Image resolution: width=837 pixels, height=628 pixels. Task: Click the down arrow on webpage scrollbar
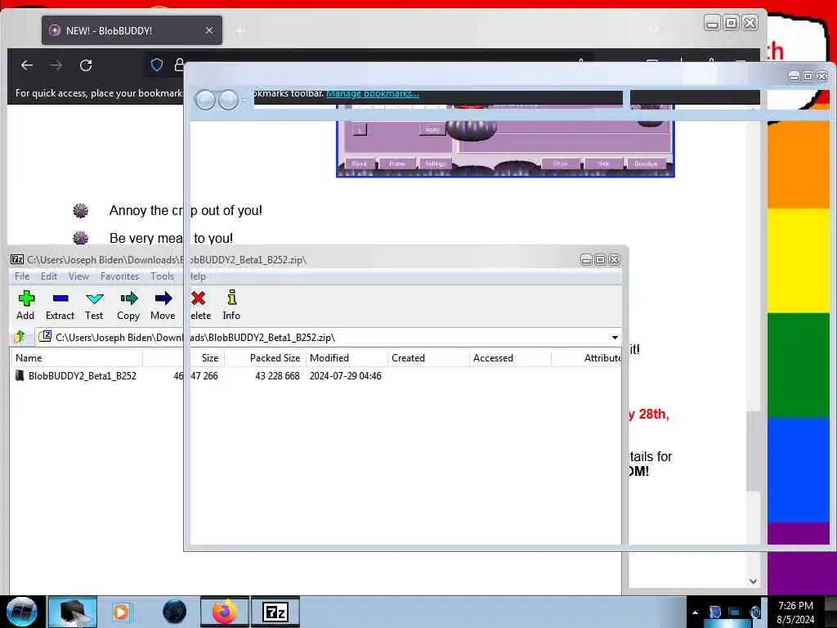point(753,581)
